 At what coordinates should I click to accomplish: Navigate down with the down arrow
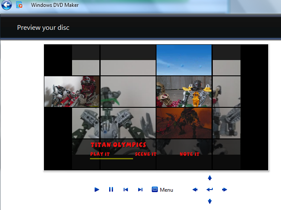click(210, 201)
